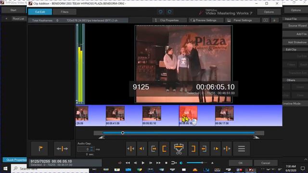Stop the preview playback

click(166, 163)
